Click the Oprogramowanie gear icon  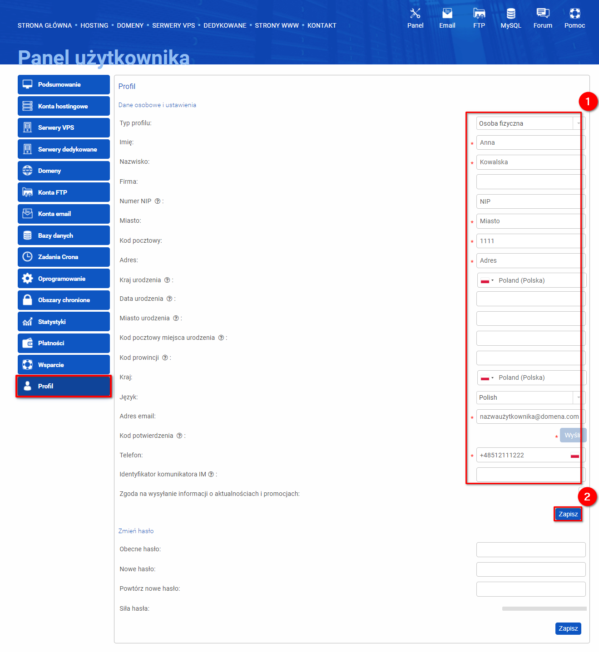pyautogui.click(x=28, y=279)
